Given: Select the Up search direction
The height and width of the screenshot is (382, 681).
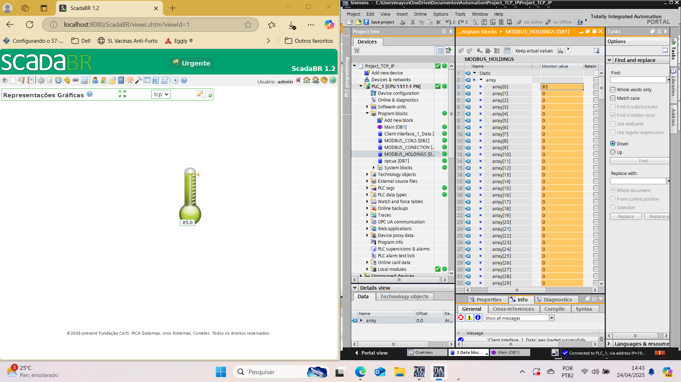Looking at the screenshot, I should (613, 152).
